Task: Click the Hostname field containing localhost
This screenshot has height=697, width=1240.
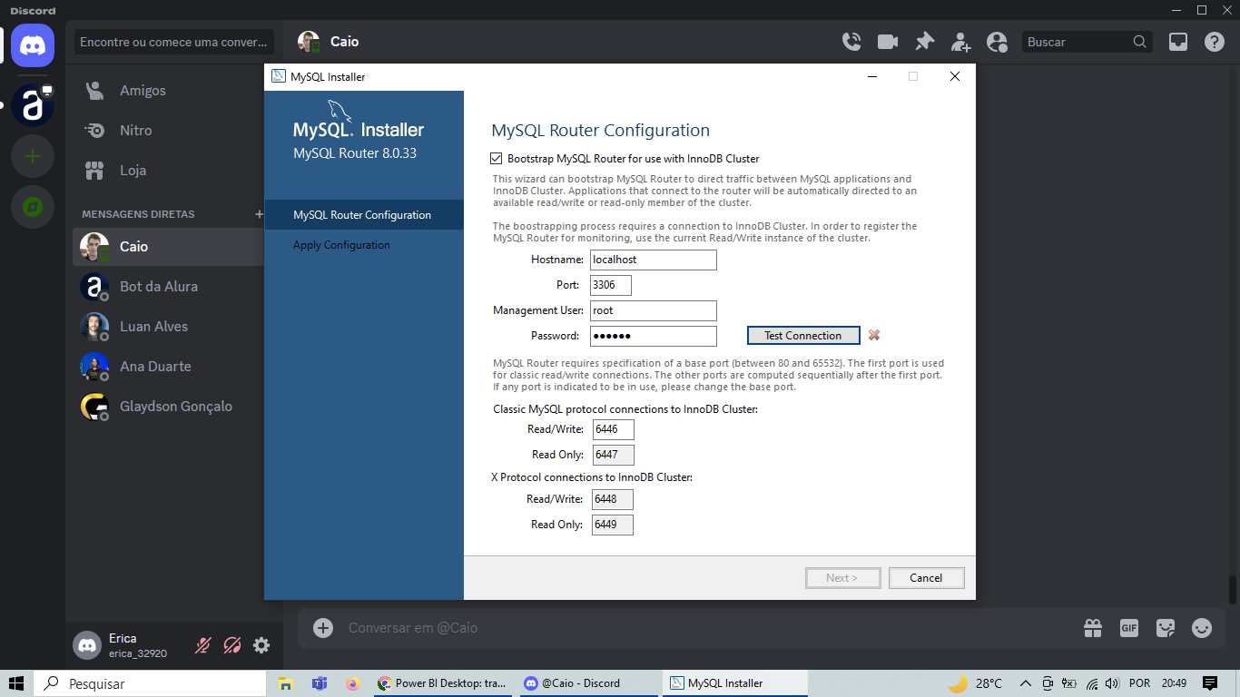Action: [x=654, y=260]
